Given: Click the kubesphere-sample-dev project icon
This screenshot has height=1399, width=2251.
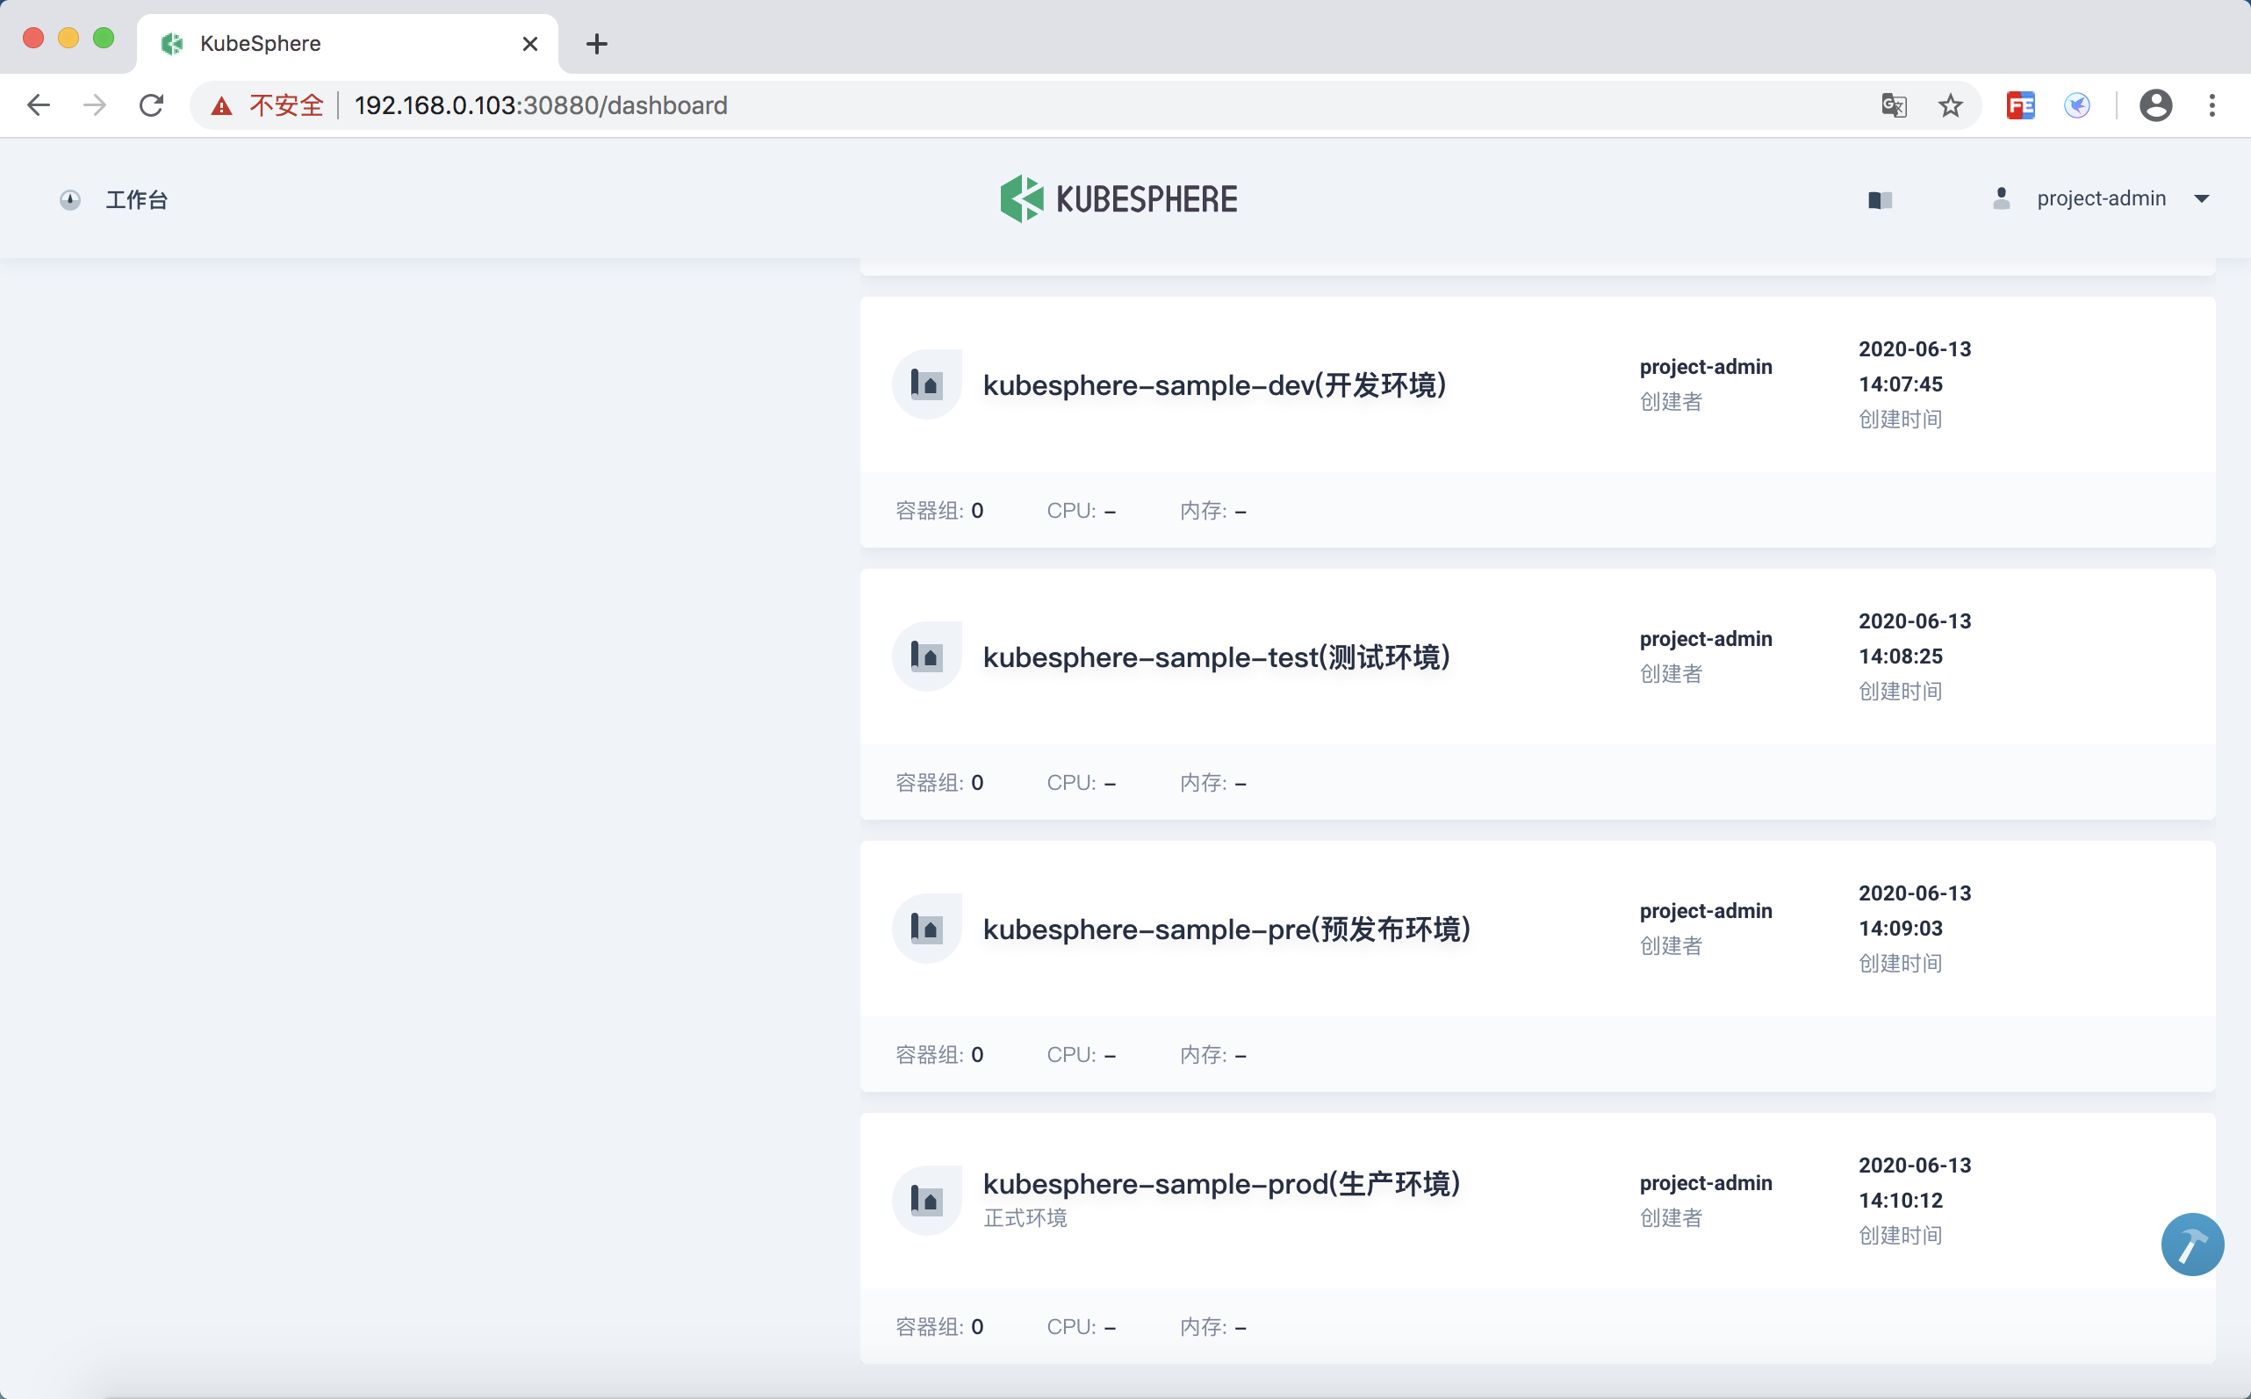Looking at the screenshot, I should pyautogui.click(x=926, y=384).
